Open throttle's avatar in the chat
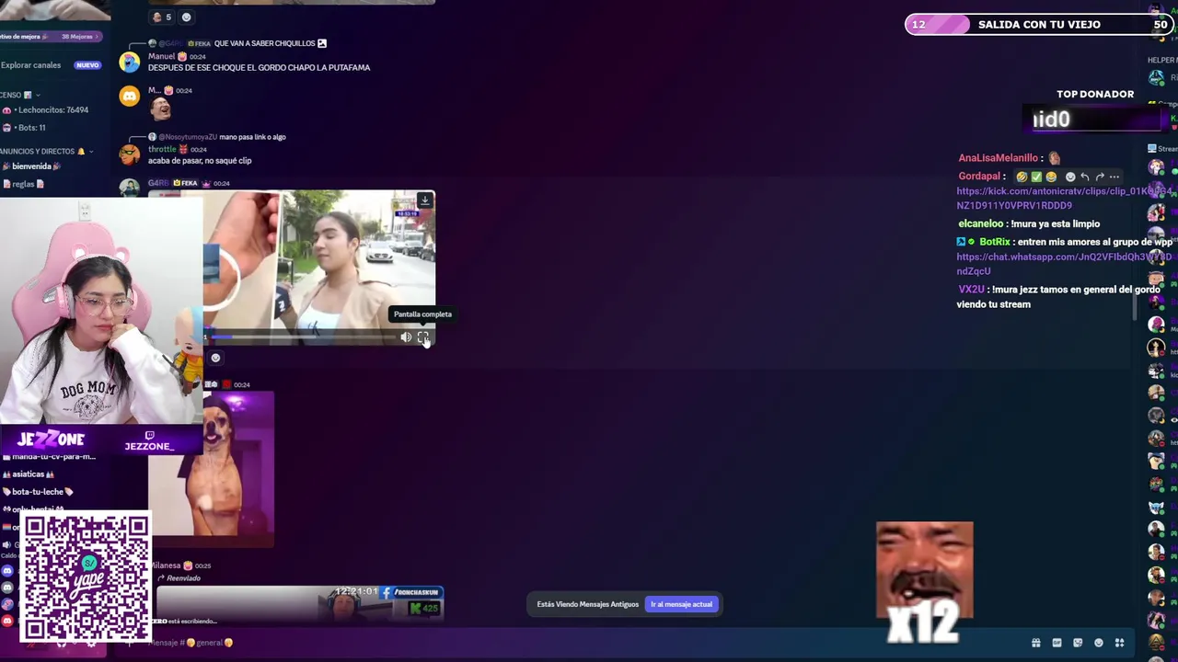 [x=130, y=154]
